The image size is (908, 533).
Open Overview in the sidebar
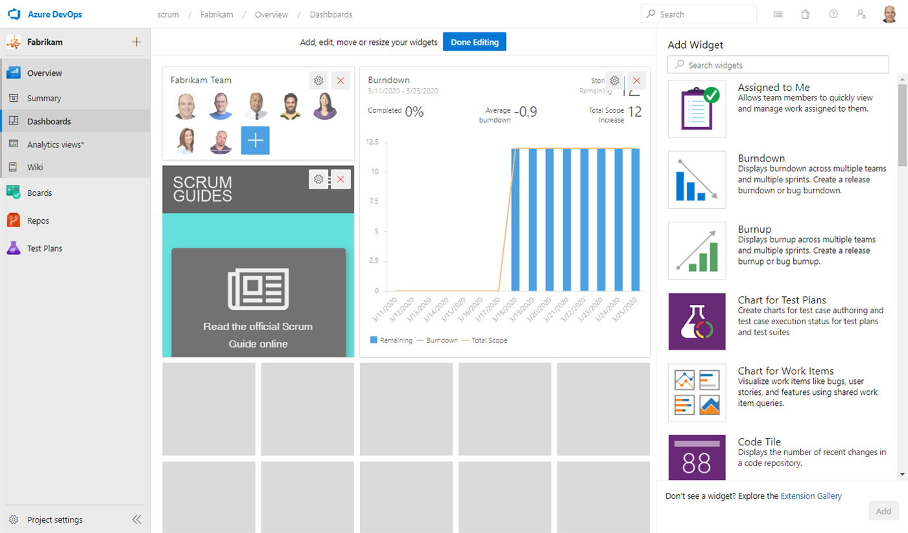(75, 73)
